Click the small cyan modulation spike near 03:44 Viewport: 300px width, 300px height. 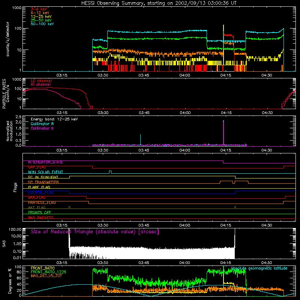(140, 139)
